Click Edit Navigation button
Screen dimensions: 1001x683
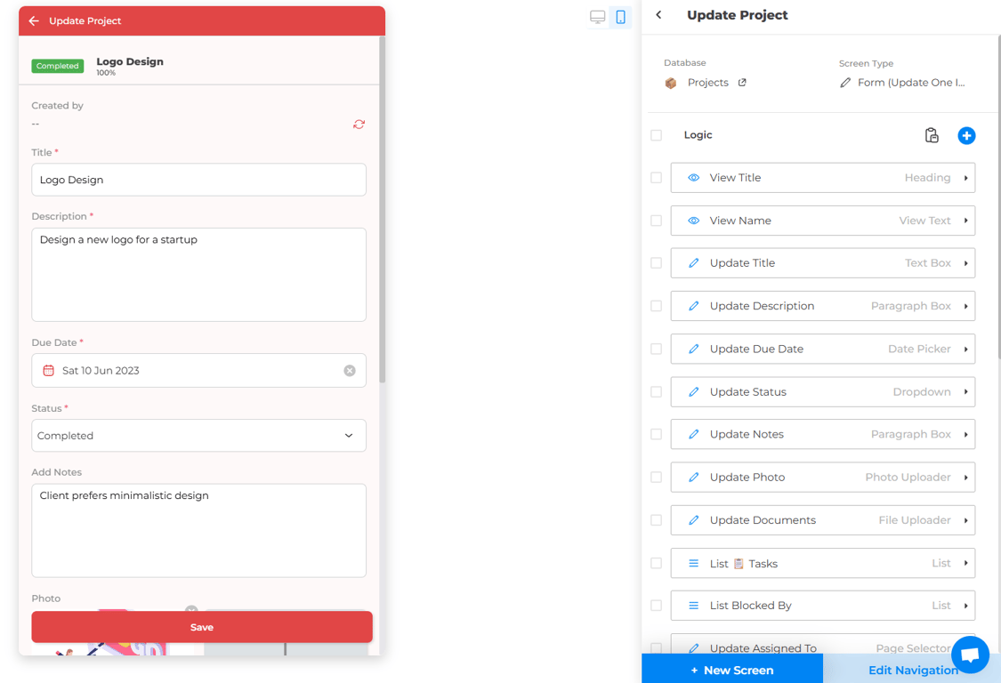pyautogui.click(x=913, y=670)
